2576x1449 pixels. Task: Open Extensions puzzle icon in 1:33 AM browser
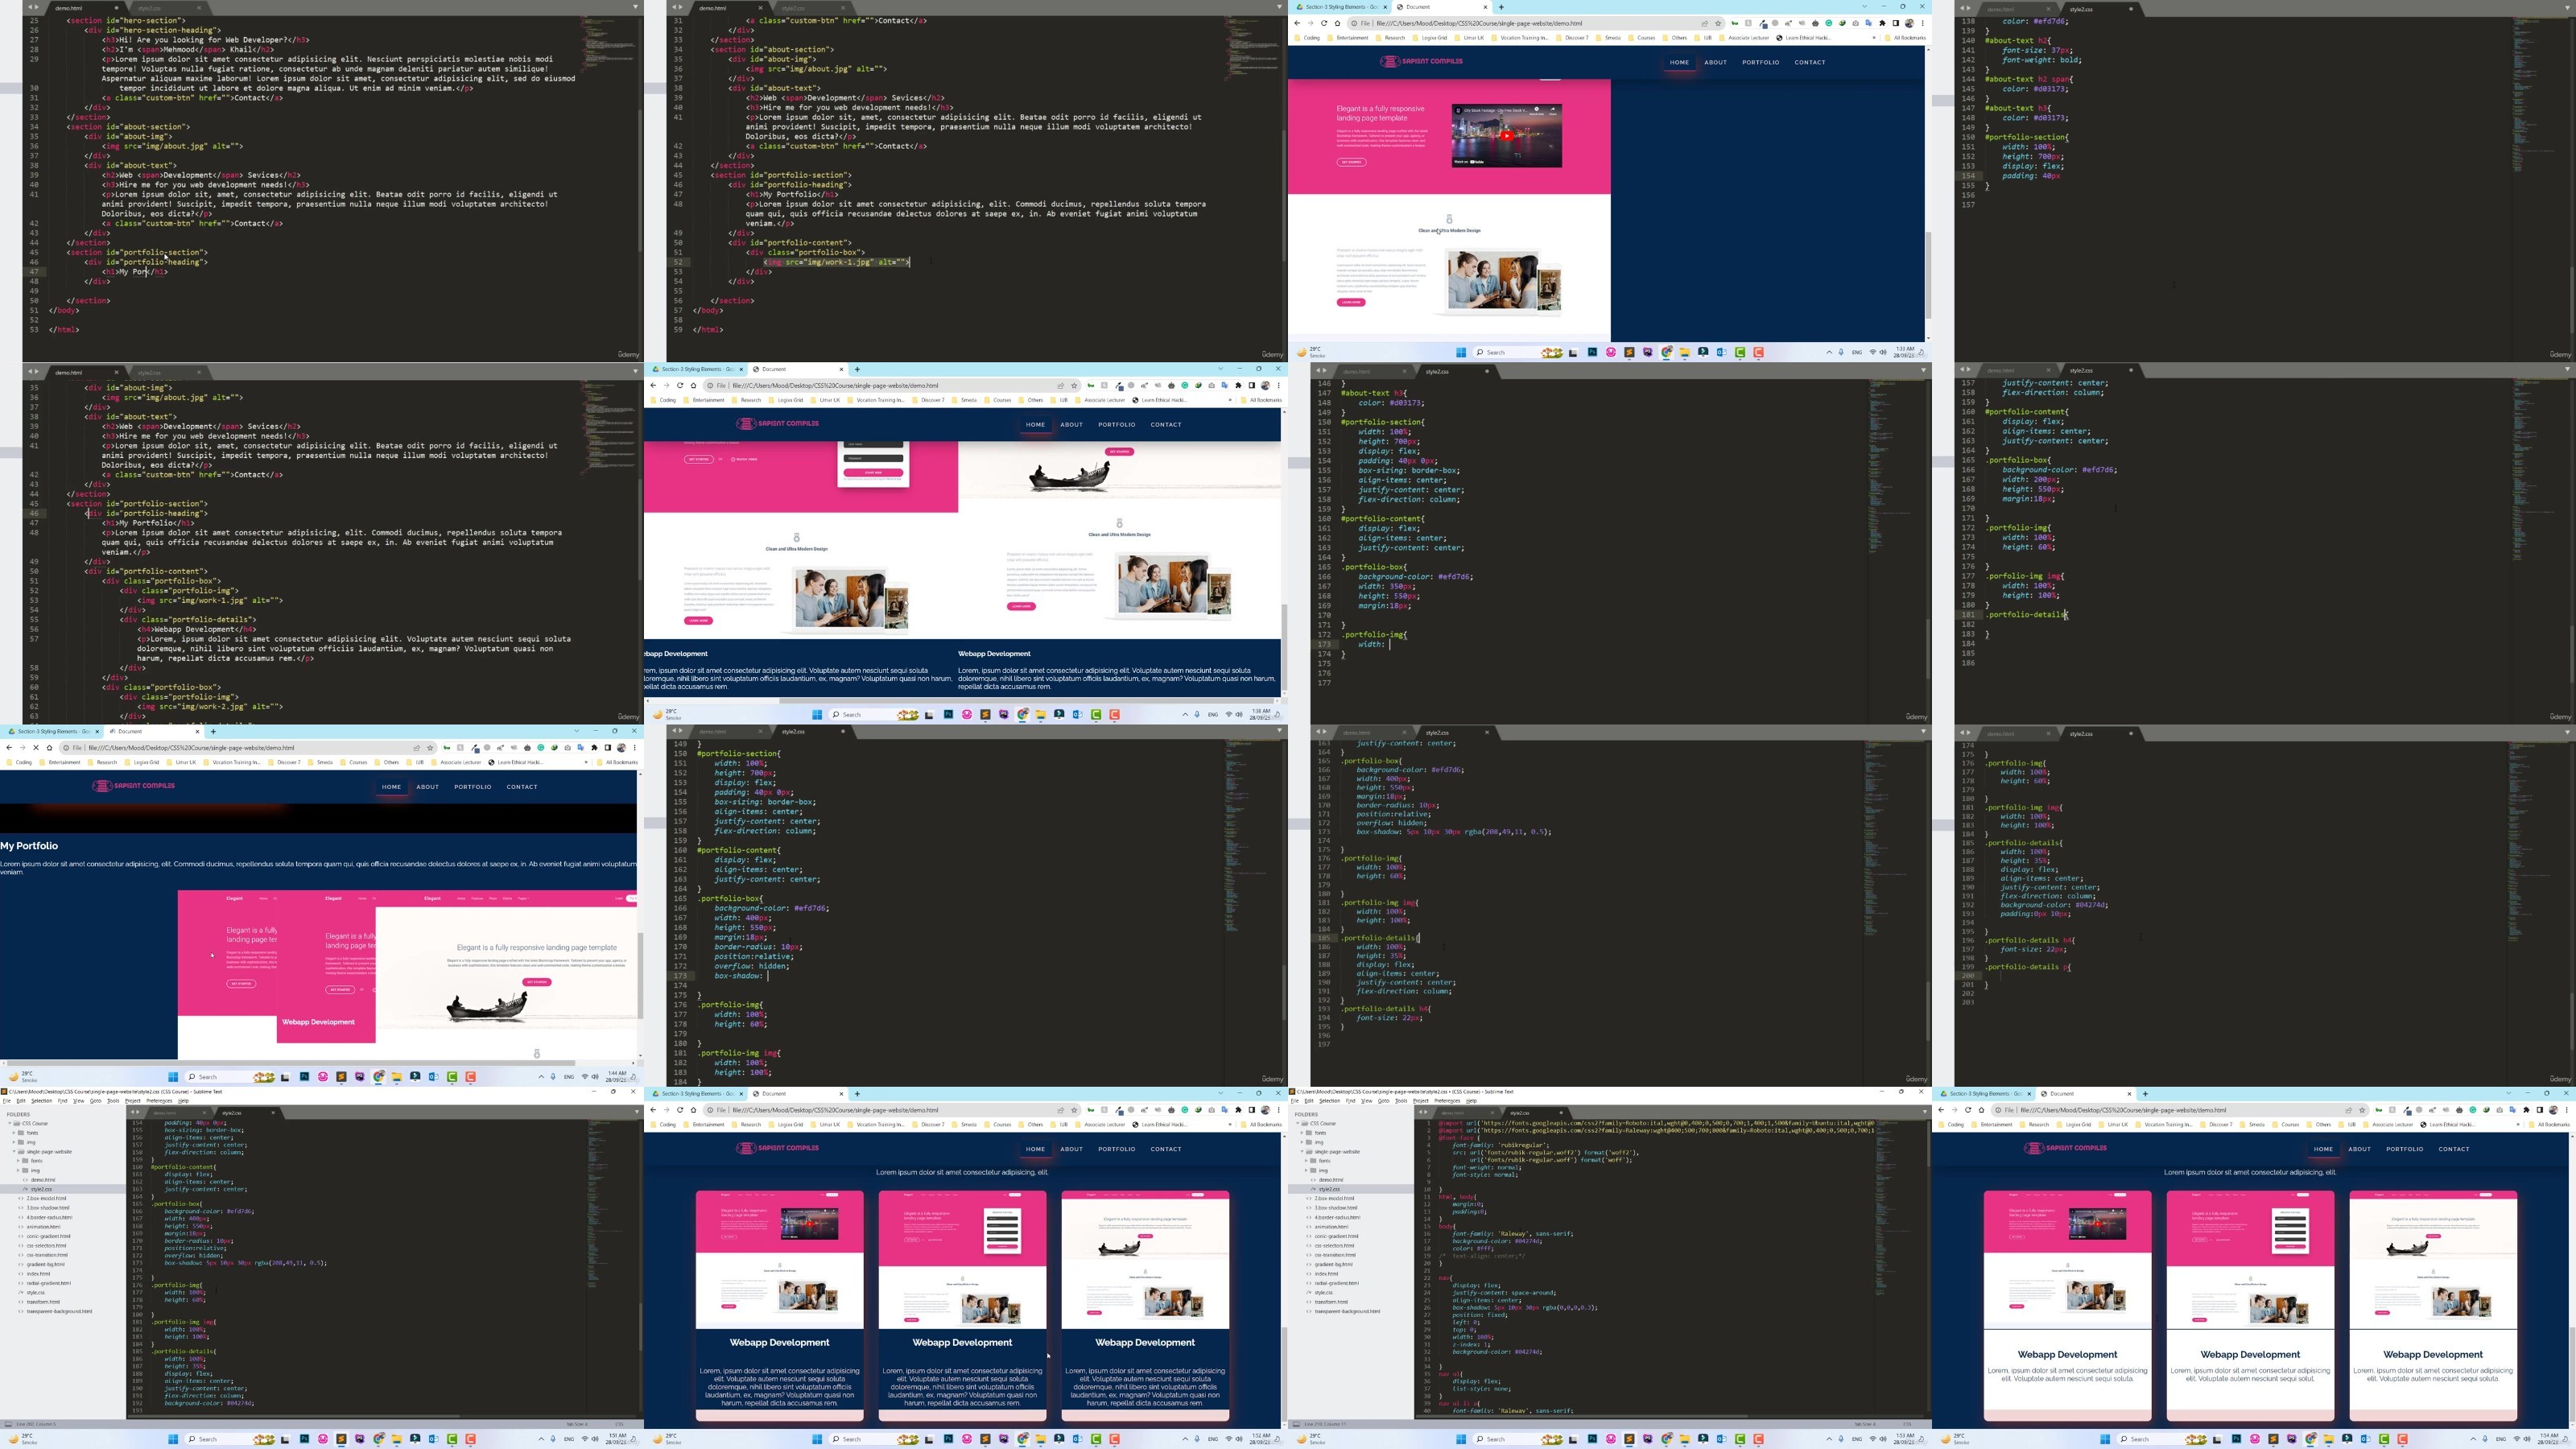pos(1882,23)
